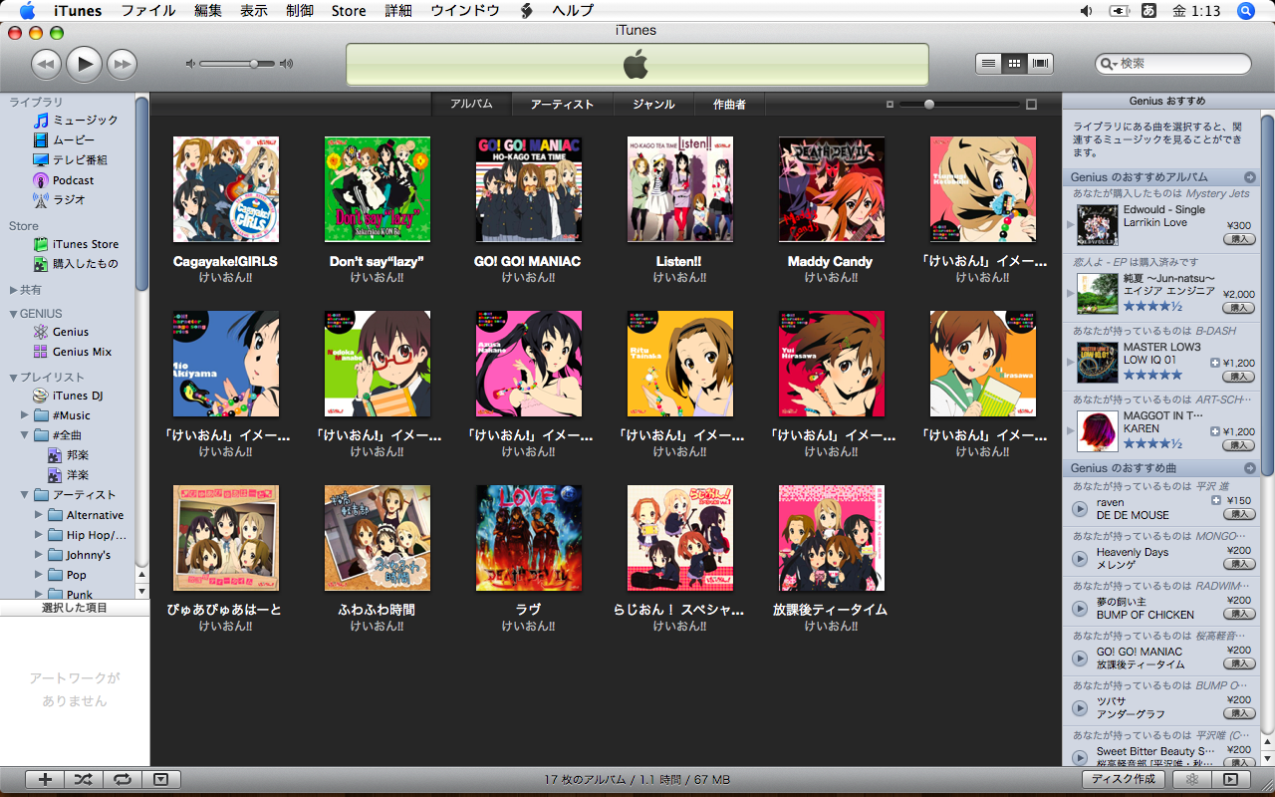The height and width of the screenshot is (797, 1275).
Task: Click the menu bar volume icon
Action: click(1086, 11)
